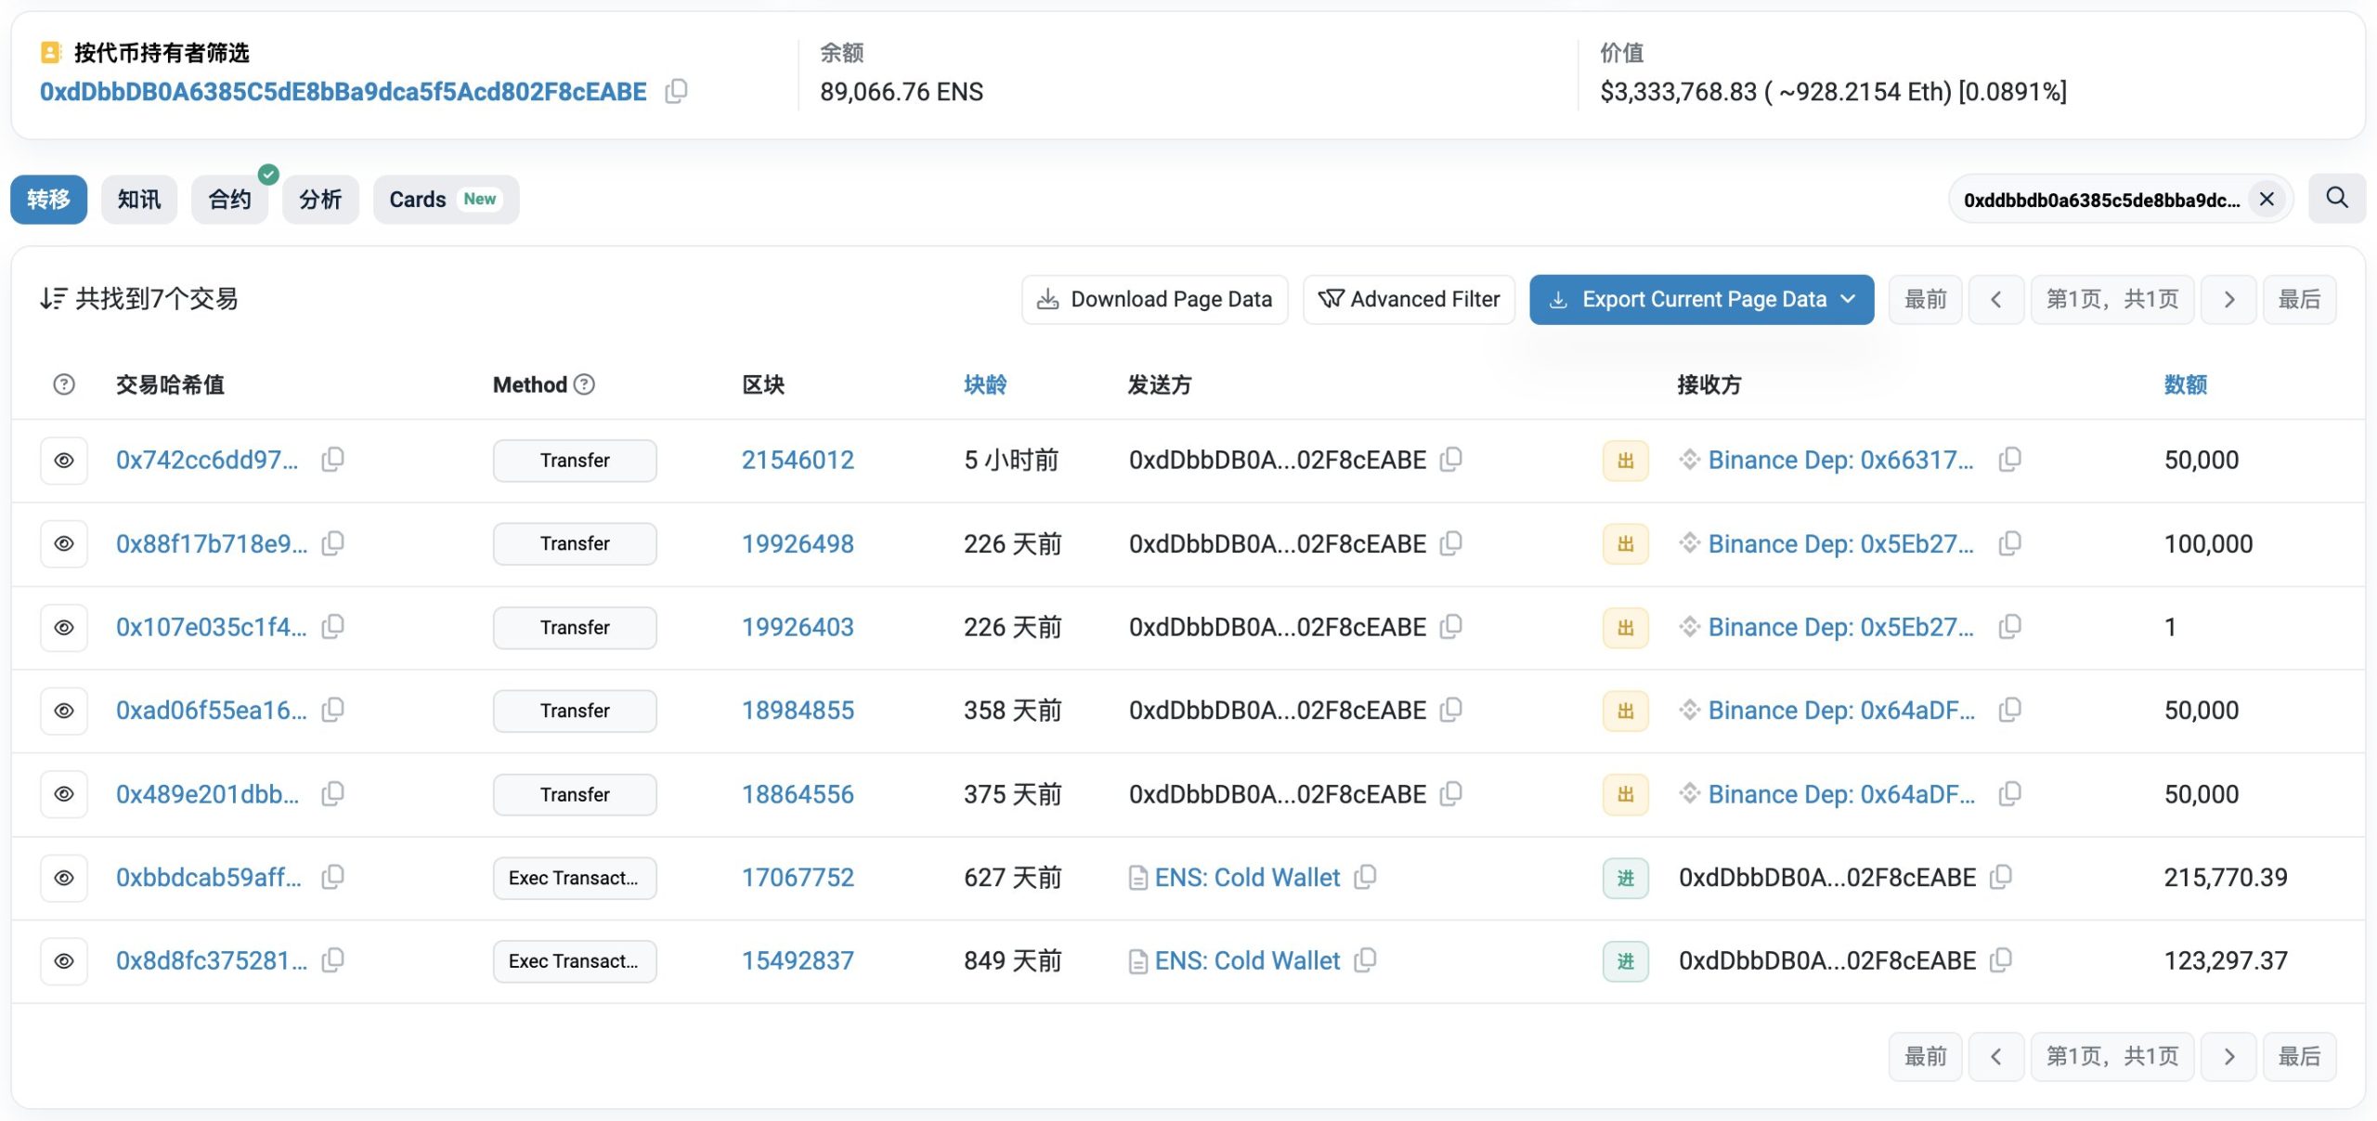The image size is (2377, 1121).
Task: Open block 21546012 link
Action: coord(797,460)
